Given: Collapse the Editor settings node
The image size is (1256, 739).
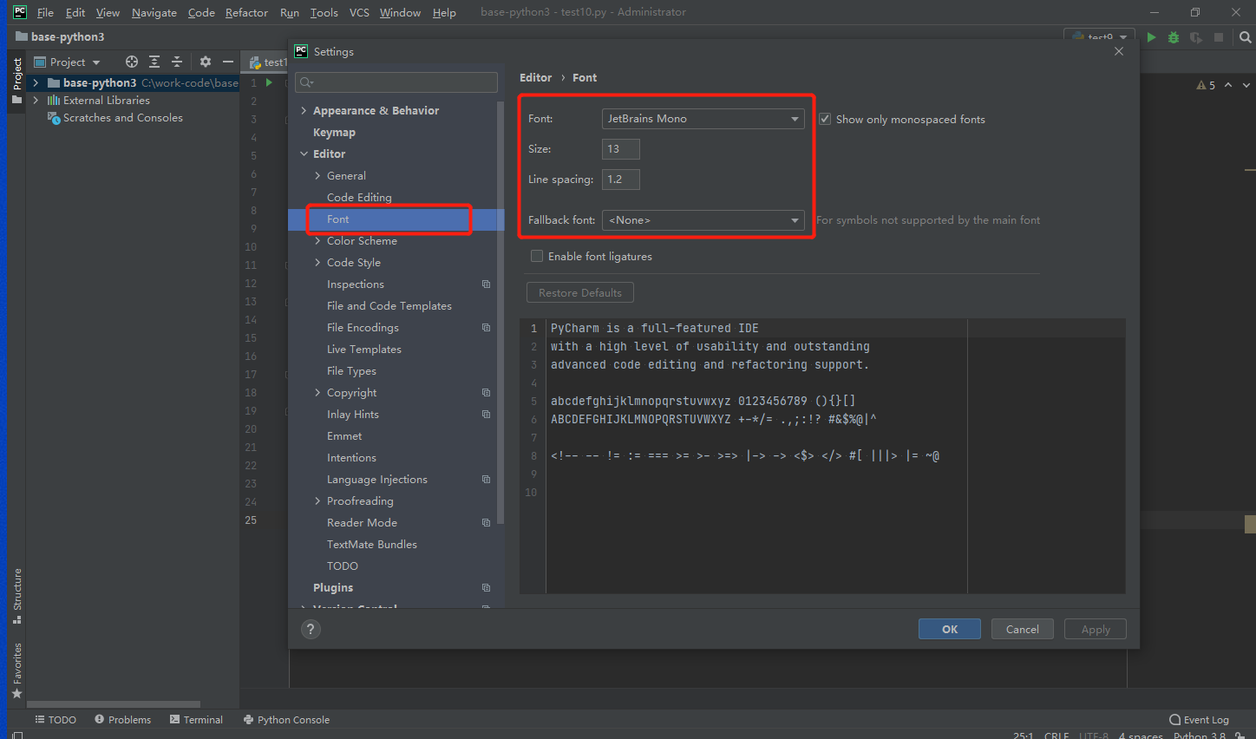Looking at the screenshot, I should point(304,154).
